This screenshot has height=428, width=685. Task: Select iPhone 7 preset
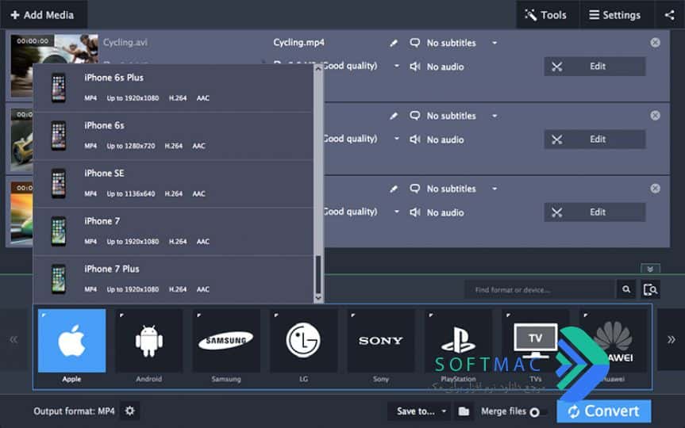tap(174, 231)
